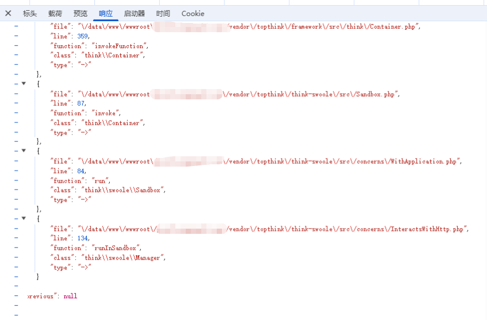Click the function value "runInSandbox"
Viewport: 487px width, 320px height.
tap(116, 248)
